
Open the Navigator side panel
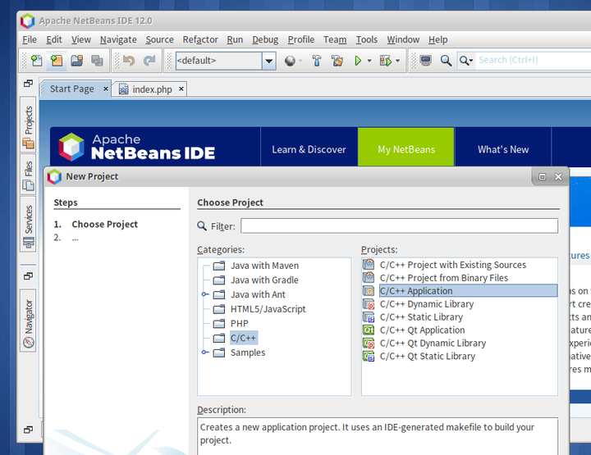[x=28, y=321]
